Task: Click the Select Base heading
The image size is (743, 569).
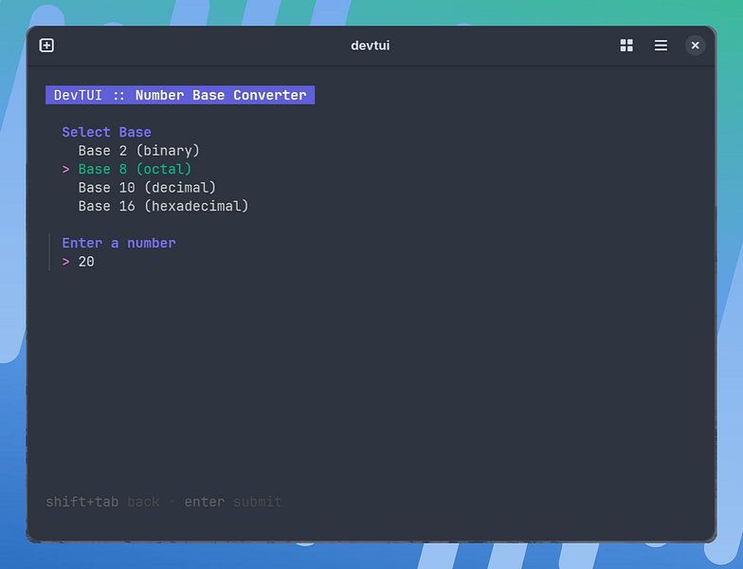Action: click(x=106, y=133)
